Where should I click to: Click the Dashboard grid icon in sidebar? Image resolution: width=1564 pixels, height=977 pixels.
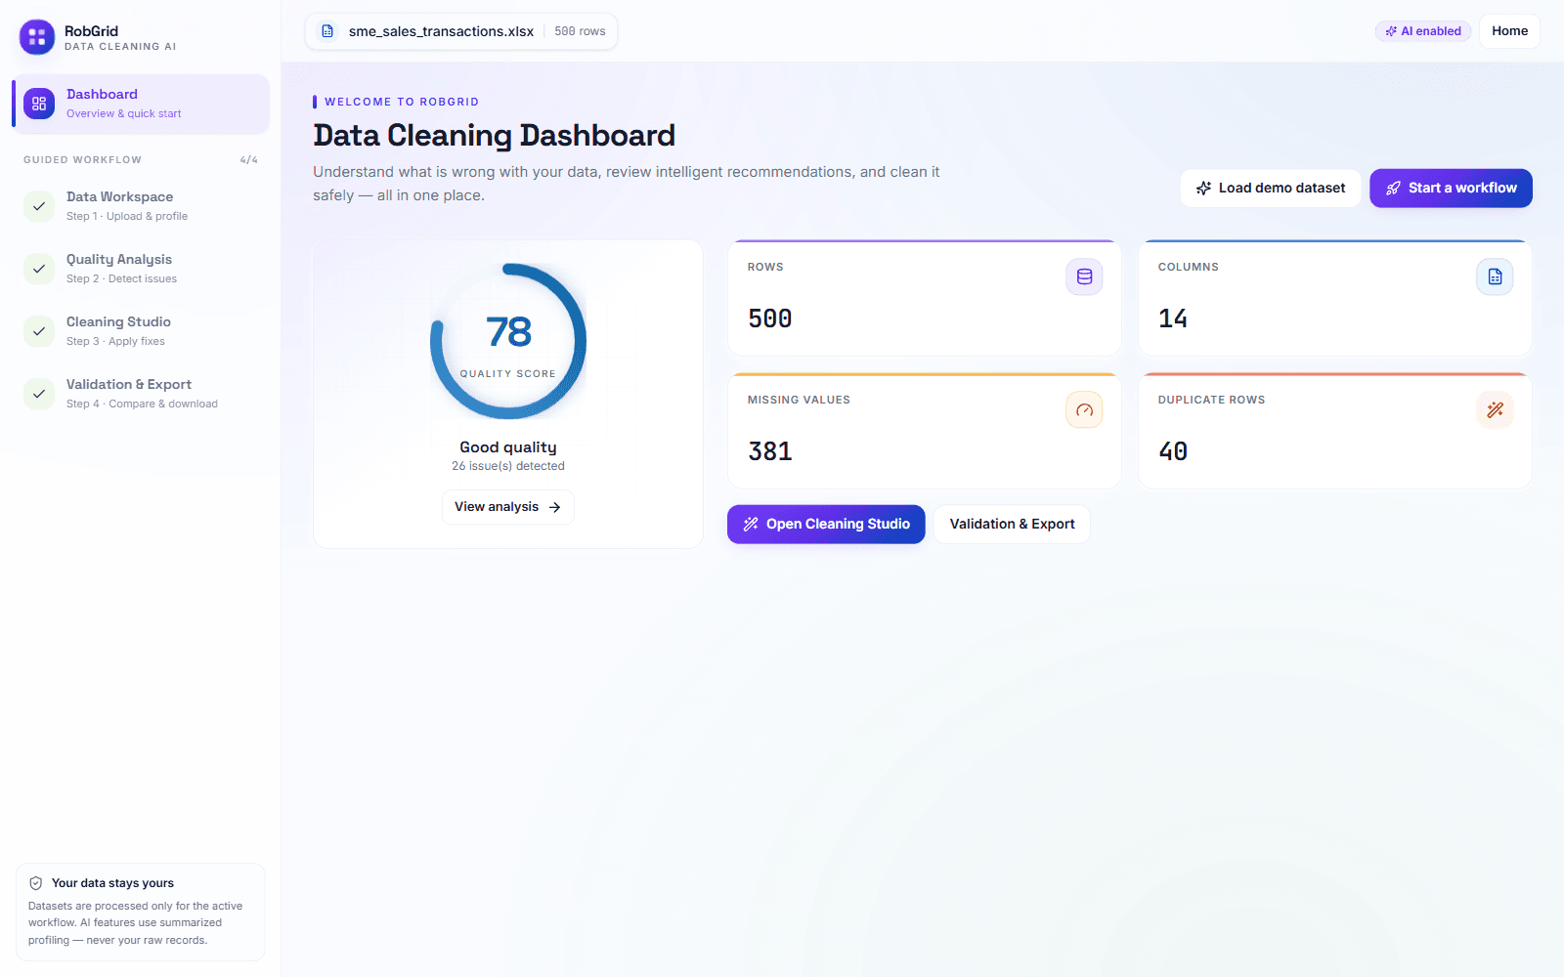point(39,104)
